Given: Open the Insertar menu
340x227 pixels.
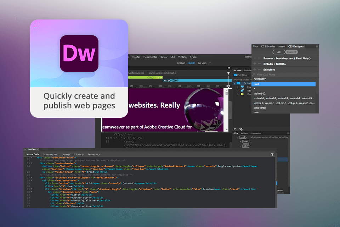Looking at the screenshot, I should click(136, 57).
